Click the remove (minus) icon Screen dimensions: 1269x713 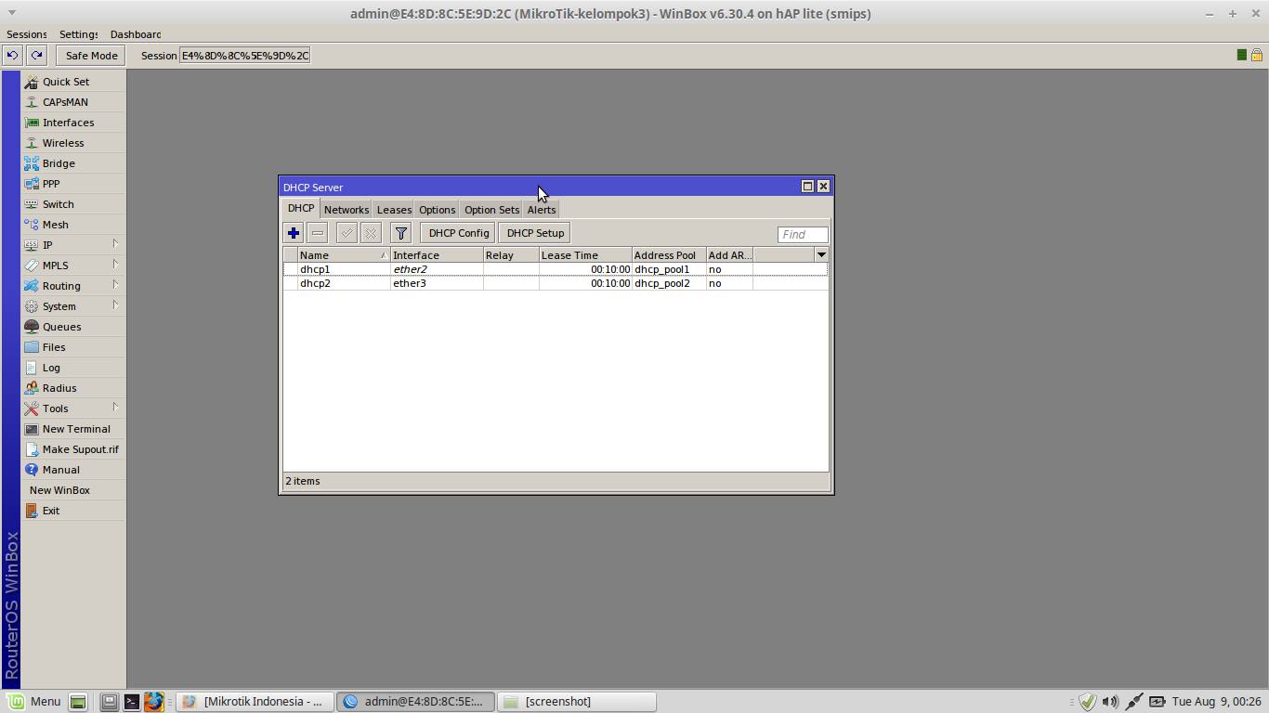click(318, 233)
